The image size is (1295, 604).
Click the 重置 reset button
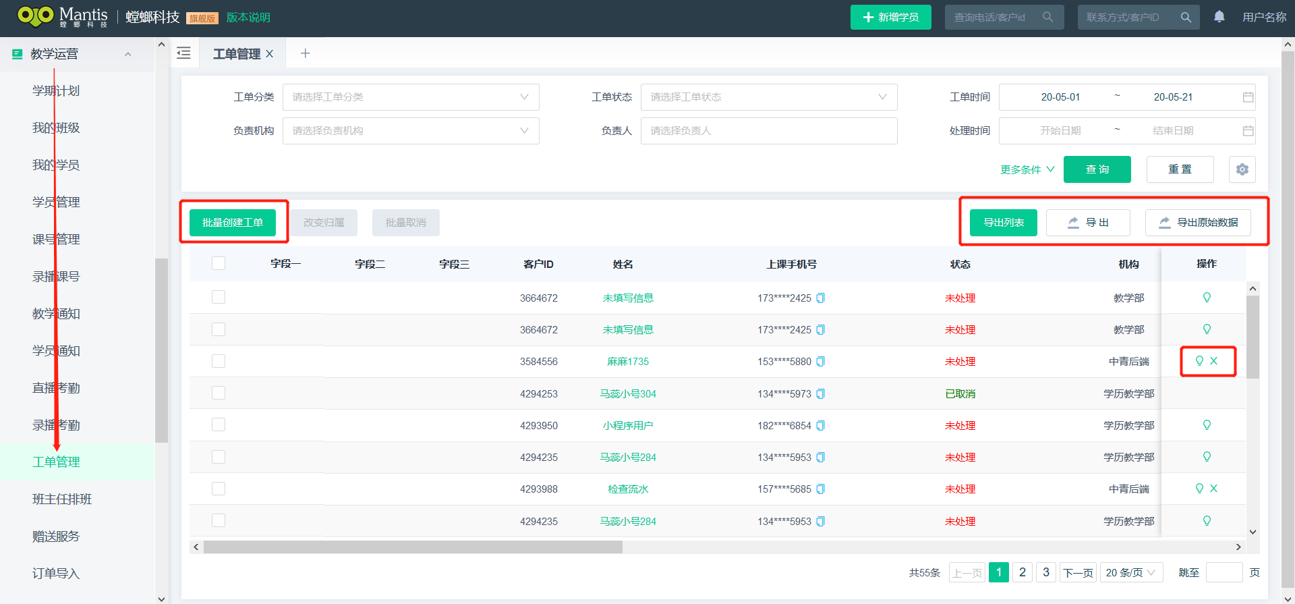click(x=1180, y=169)
